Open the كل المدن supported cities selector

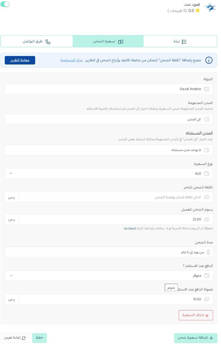[109, 119]
